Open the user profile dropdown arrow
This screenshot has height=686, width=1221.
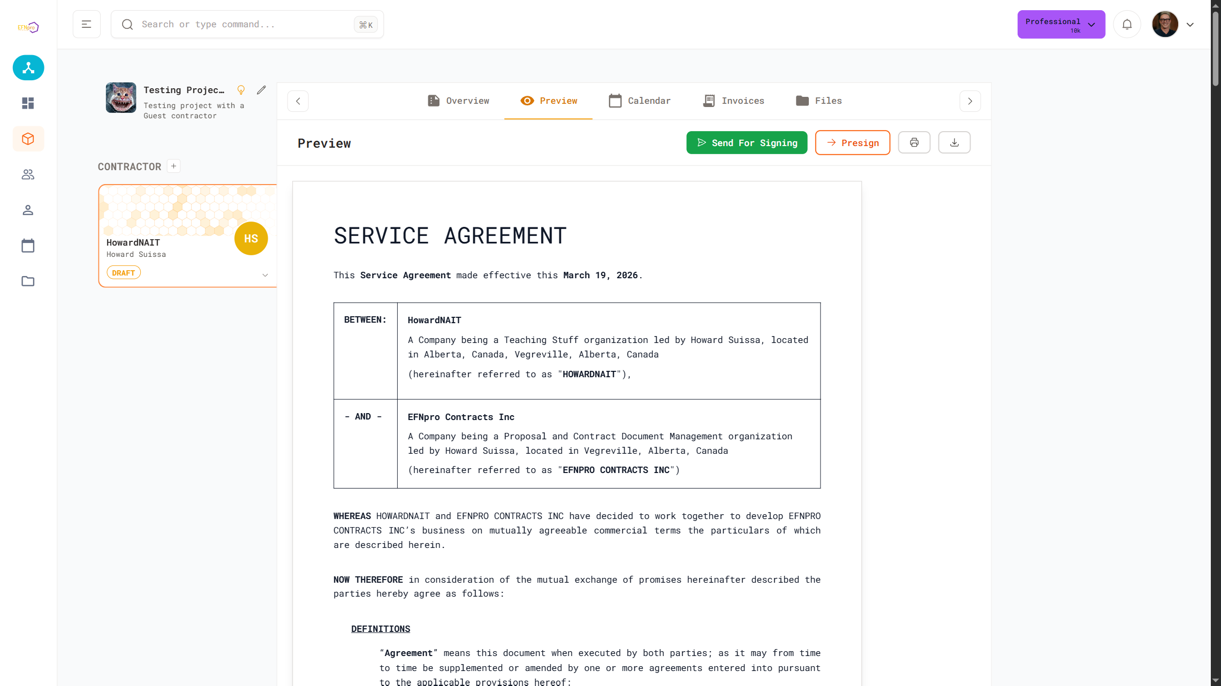pos(1190,25)
